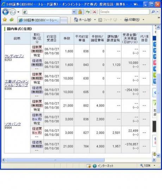The image size is (162, 190).
Task: Click the horizontal scrollbar thumb
Action: point(55,160)
